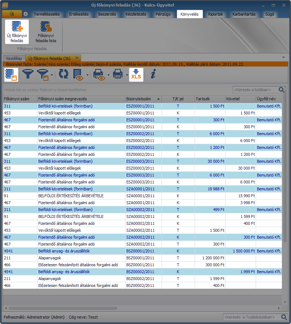Click the 1 500 000 Ft Követel cell

(x=240, y=251)
